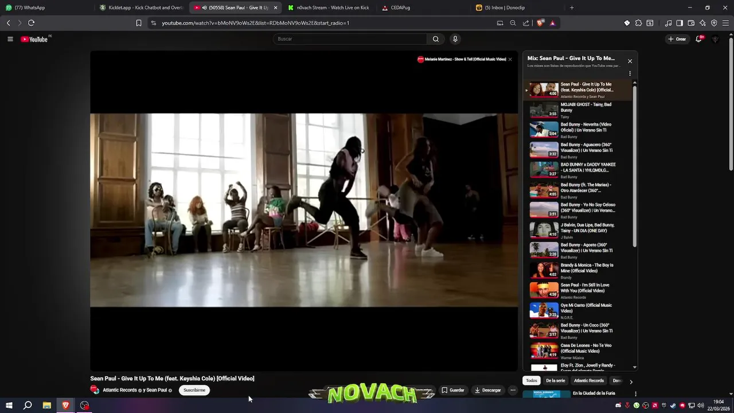Play J Balvin UN DIA (ONE DAY)
Viewport: 734px width, 413px height.
(x=577, y=231)
